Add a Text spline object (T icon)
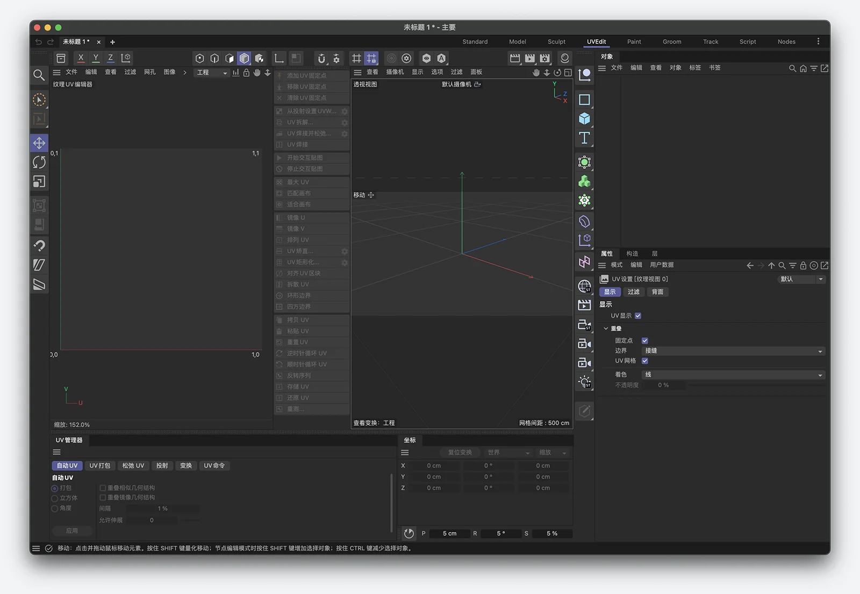Viewport: 860px width, 594px height. tap(584, 138)
